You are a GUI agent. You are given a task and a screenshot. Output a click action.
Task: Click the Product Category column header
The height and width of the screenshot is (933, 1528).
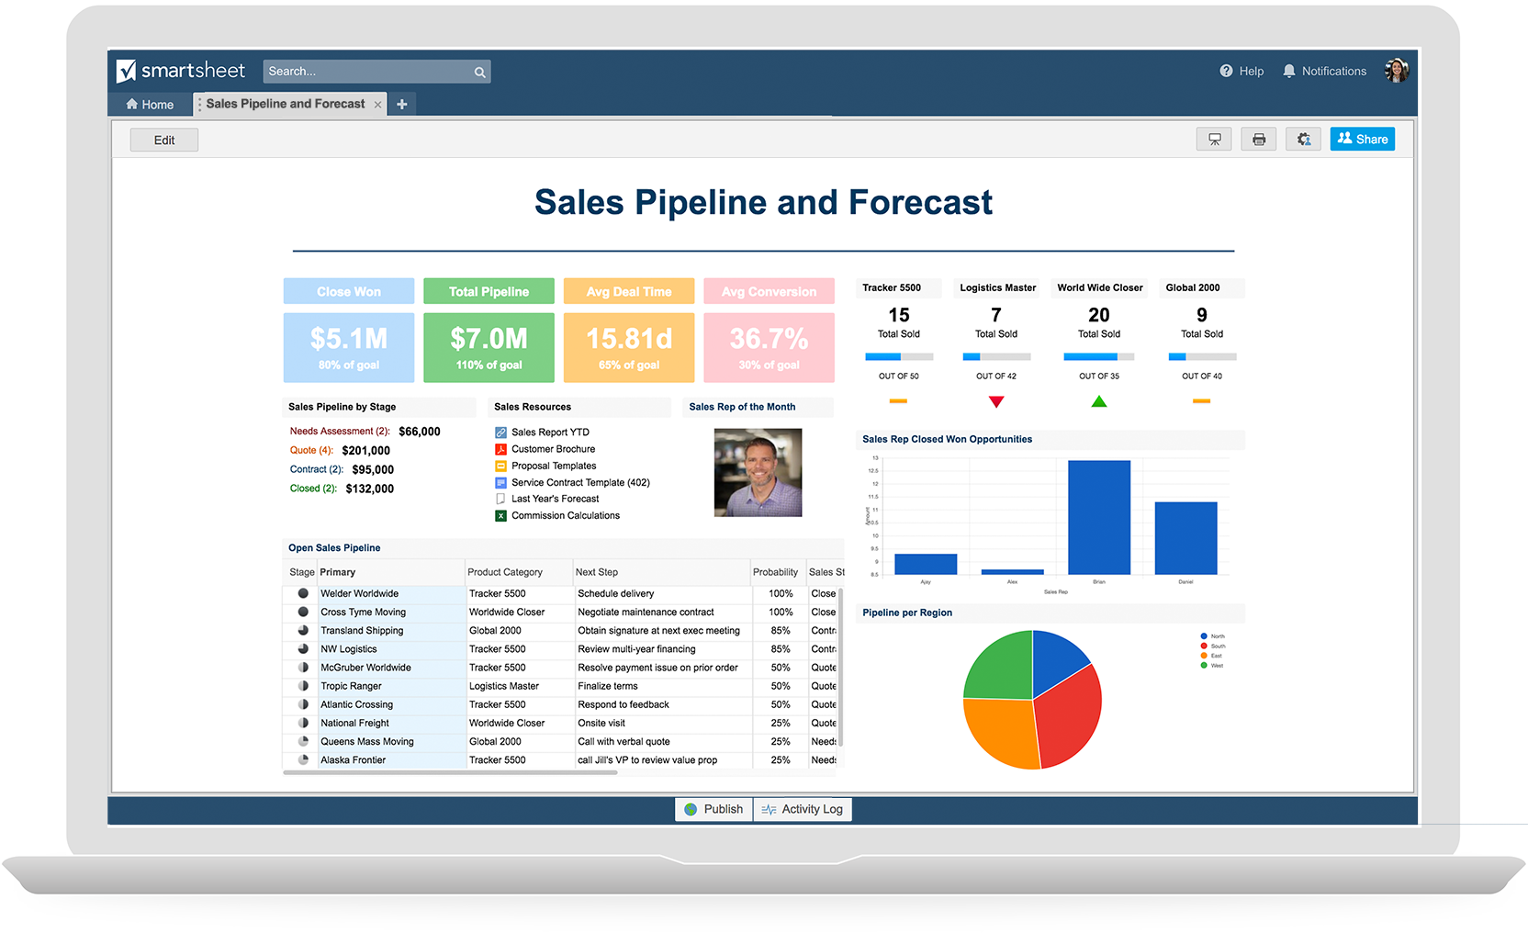[519, 572]
